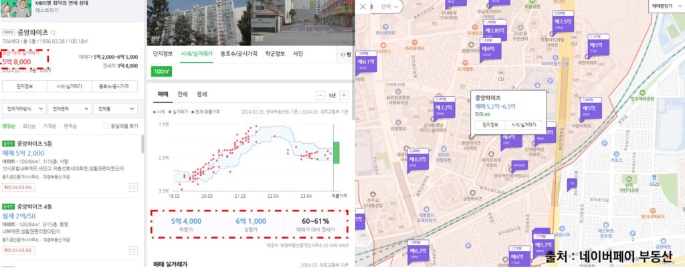Screen dimensions: 685x272
Task: Click 매 5억 marker near 석탑아파트
Action: pyautogui.click(x=591, y=108)
